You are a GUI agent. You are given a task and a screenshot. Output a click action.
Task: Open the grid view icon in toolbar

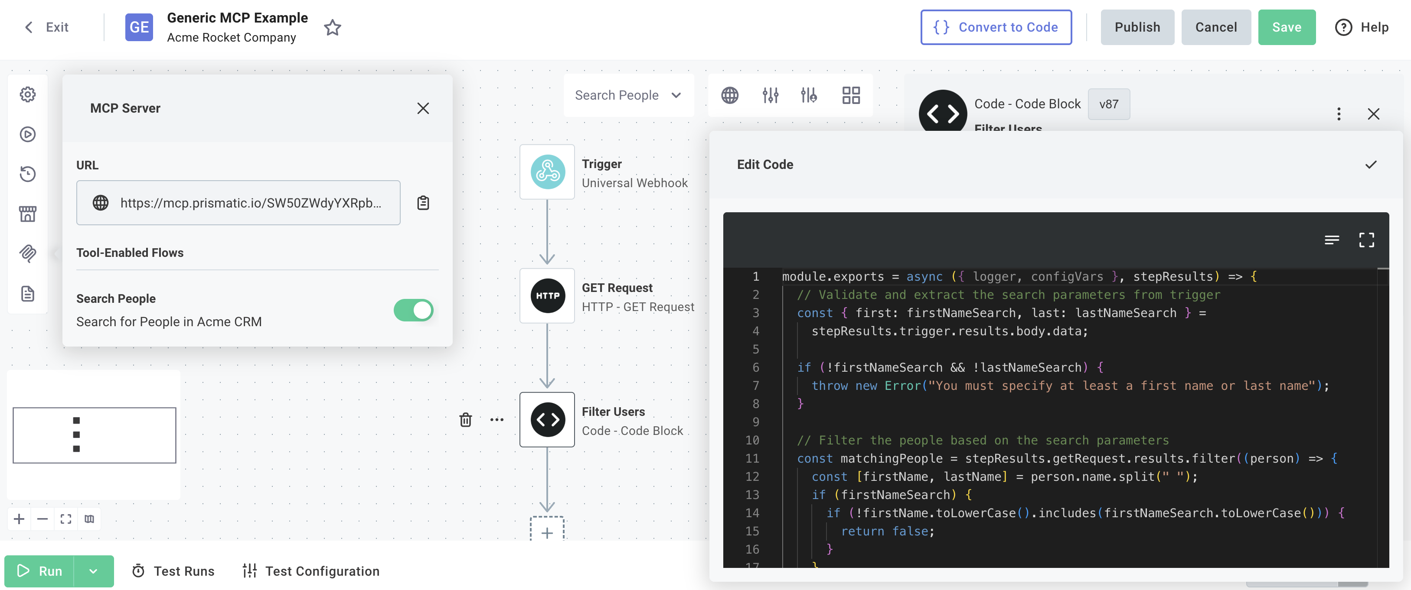851,95
